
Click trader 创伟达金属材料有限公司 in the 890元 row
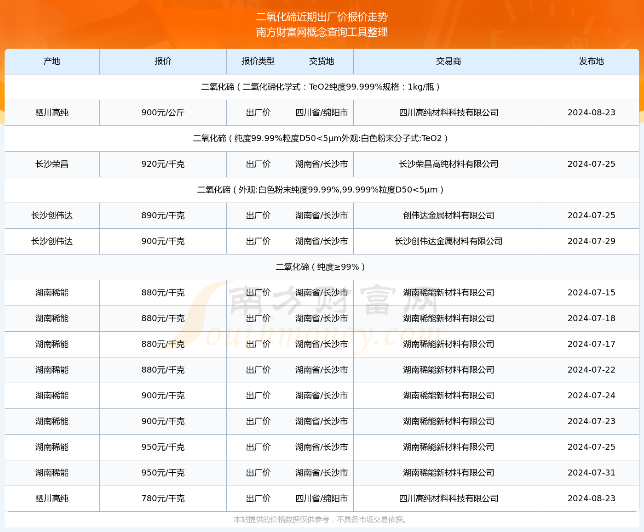coord(448,215)
